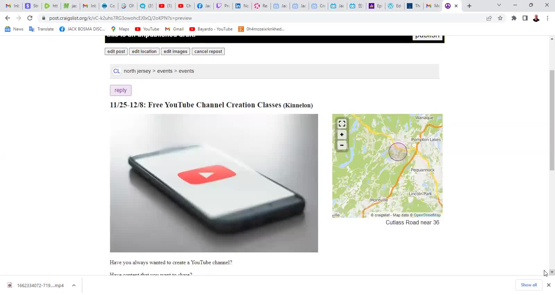555x295 pixels.
Task: Zoom in on the map
Action: tap(342, 134)
